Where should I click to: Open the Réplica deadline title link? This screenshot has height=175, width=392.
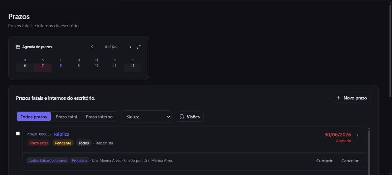click(x=62, y=134)
